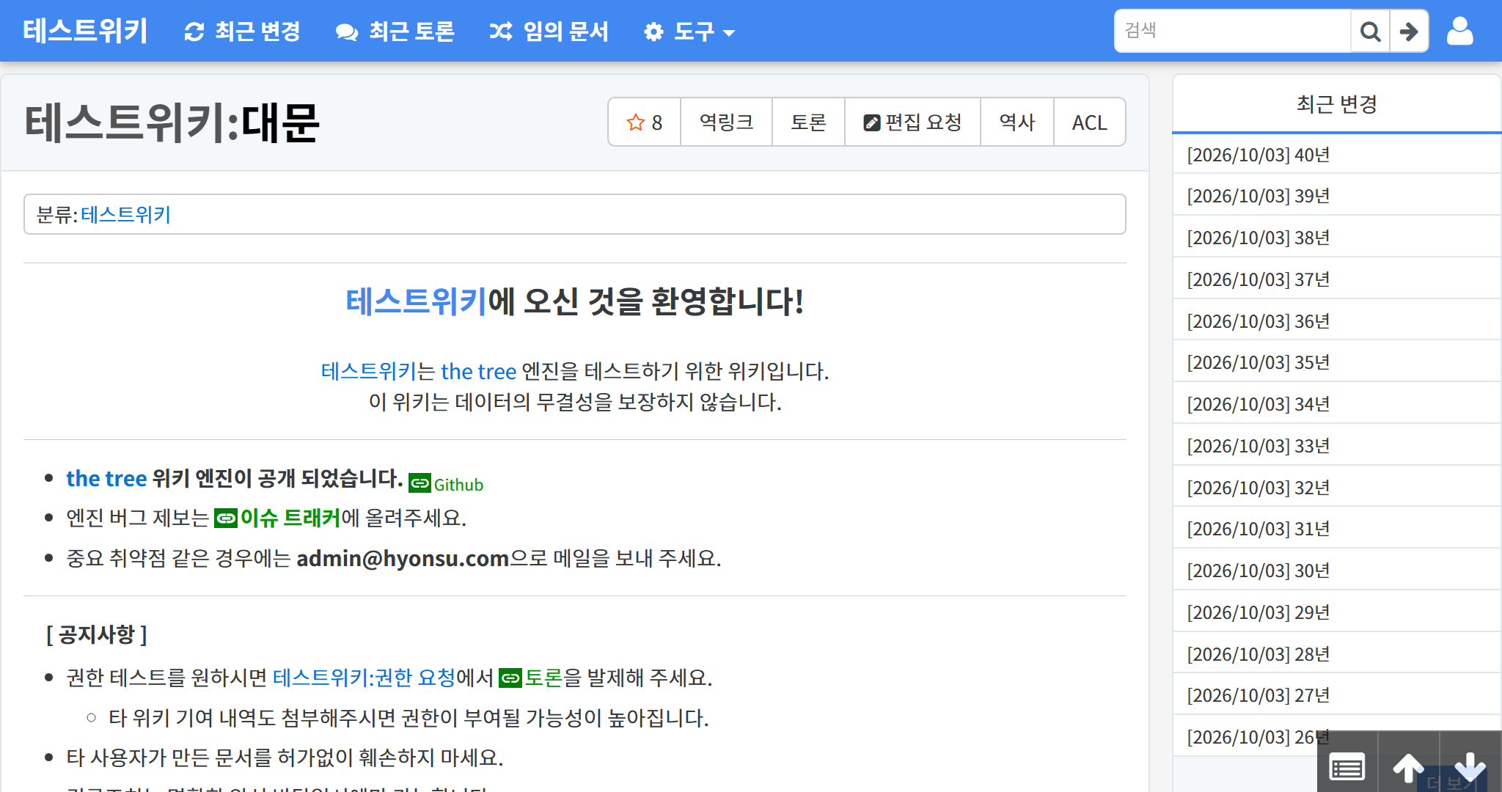Open recent change 35년
This screenshot has height=792, width=1502.
point(1336,362)
